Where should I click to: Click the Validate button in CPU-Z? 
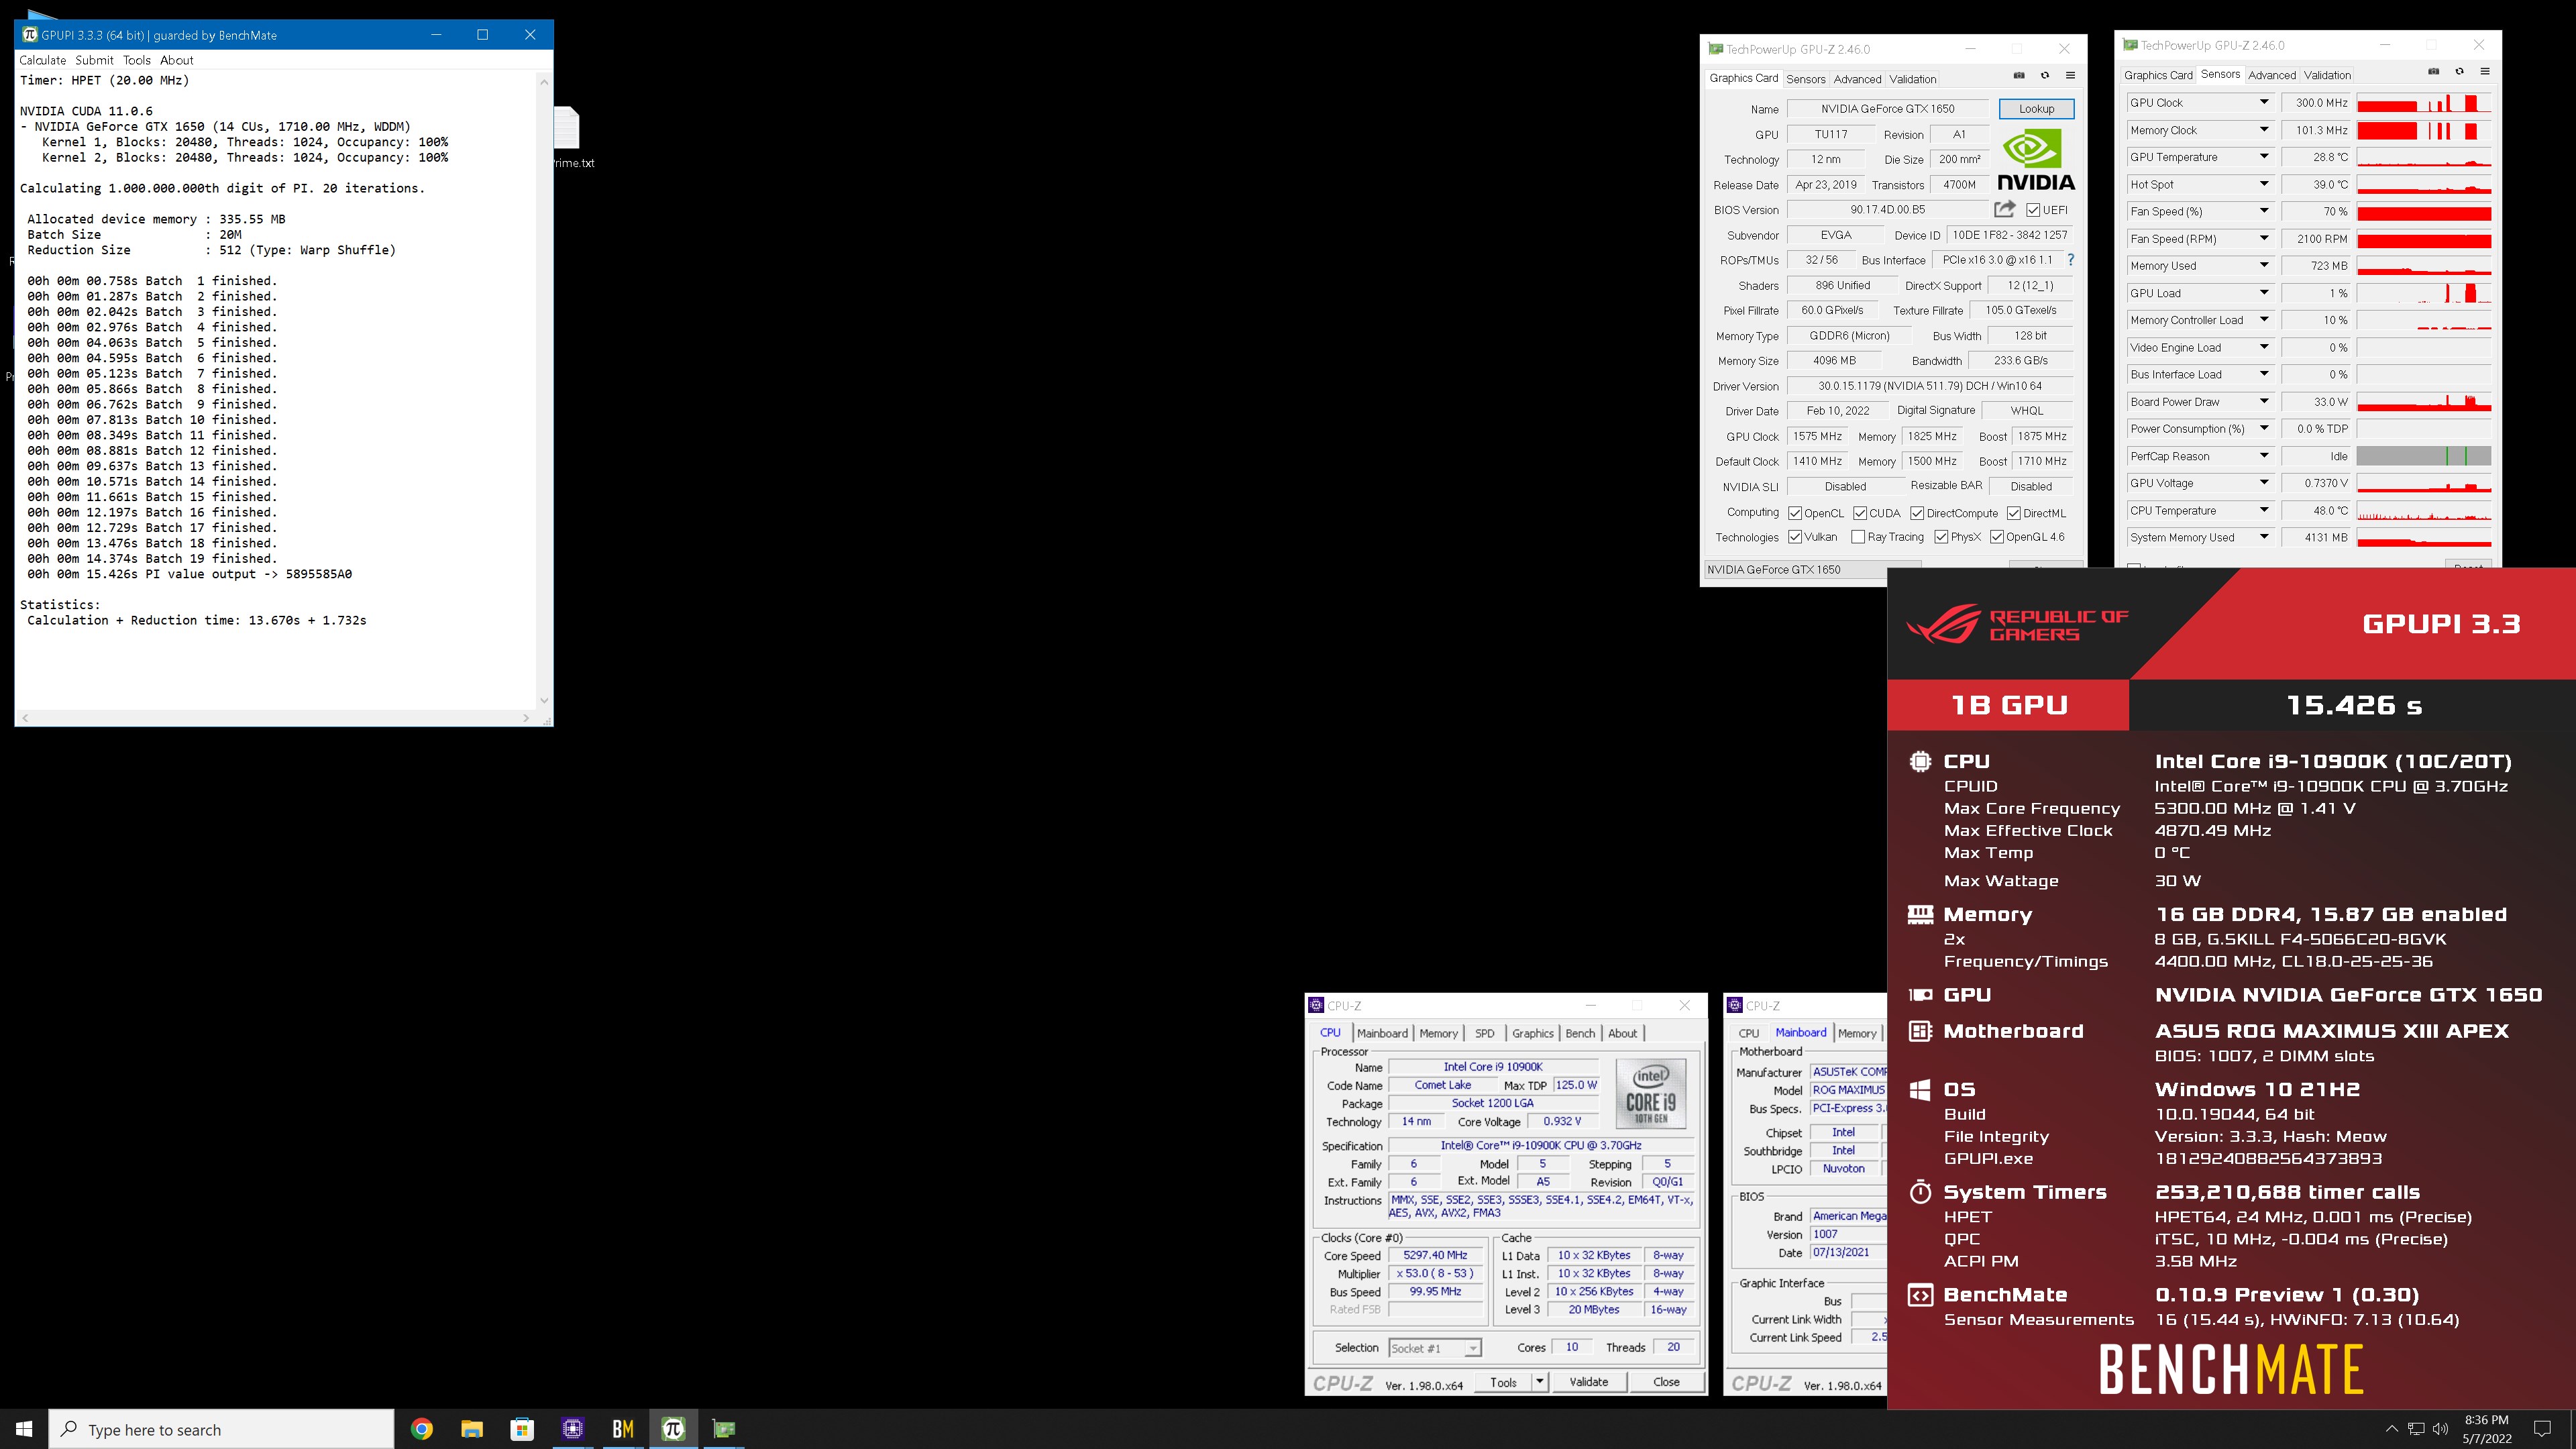pyautogui.click(x=1589, y=1382)
